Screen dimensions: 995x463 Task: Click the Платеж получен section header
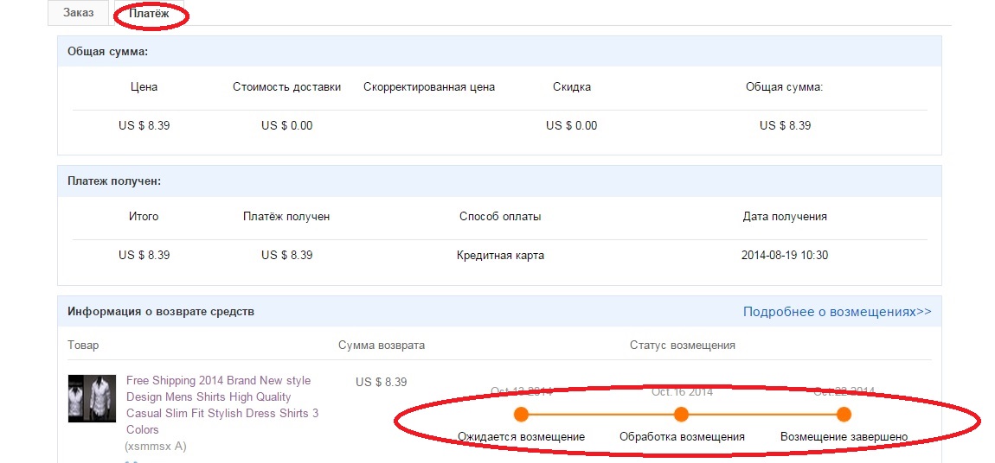pos(114,181)
